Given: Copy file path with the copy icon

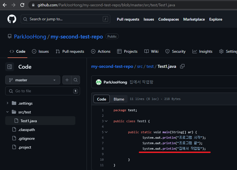Looking at the screenshot, I should click(182, 66).
